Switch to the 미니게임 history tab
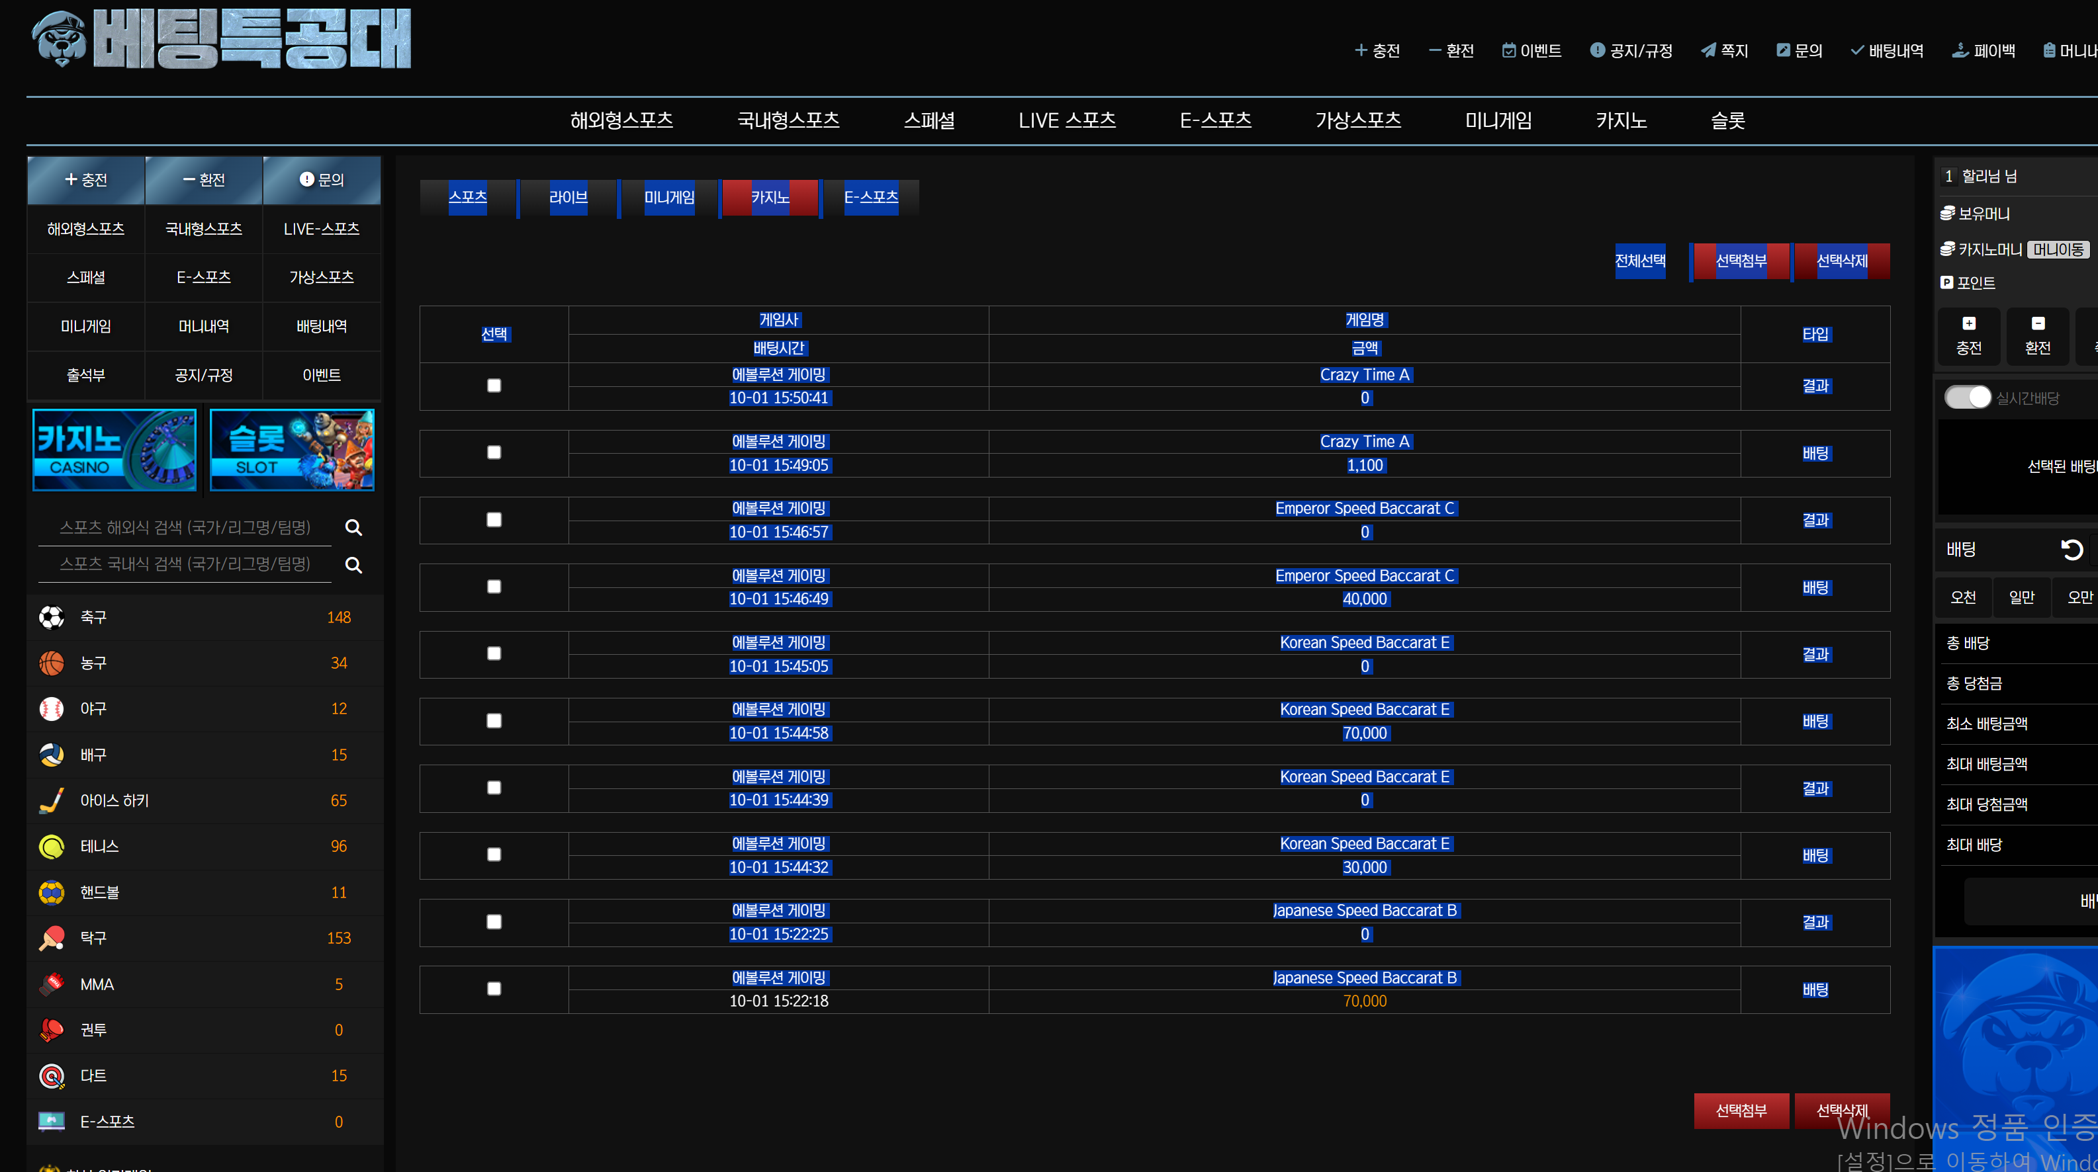The image size is (2098, 1172). (x=668, y=198)
